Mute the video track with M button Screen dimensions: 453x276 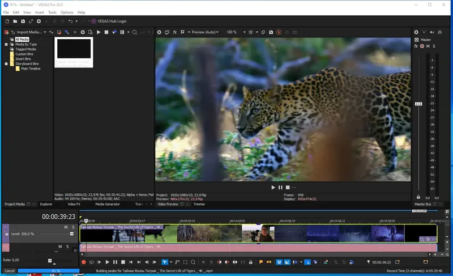point(66,227)
